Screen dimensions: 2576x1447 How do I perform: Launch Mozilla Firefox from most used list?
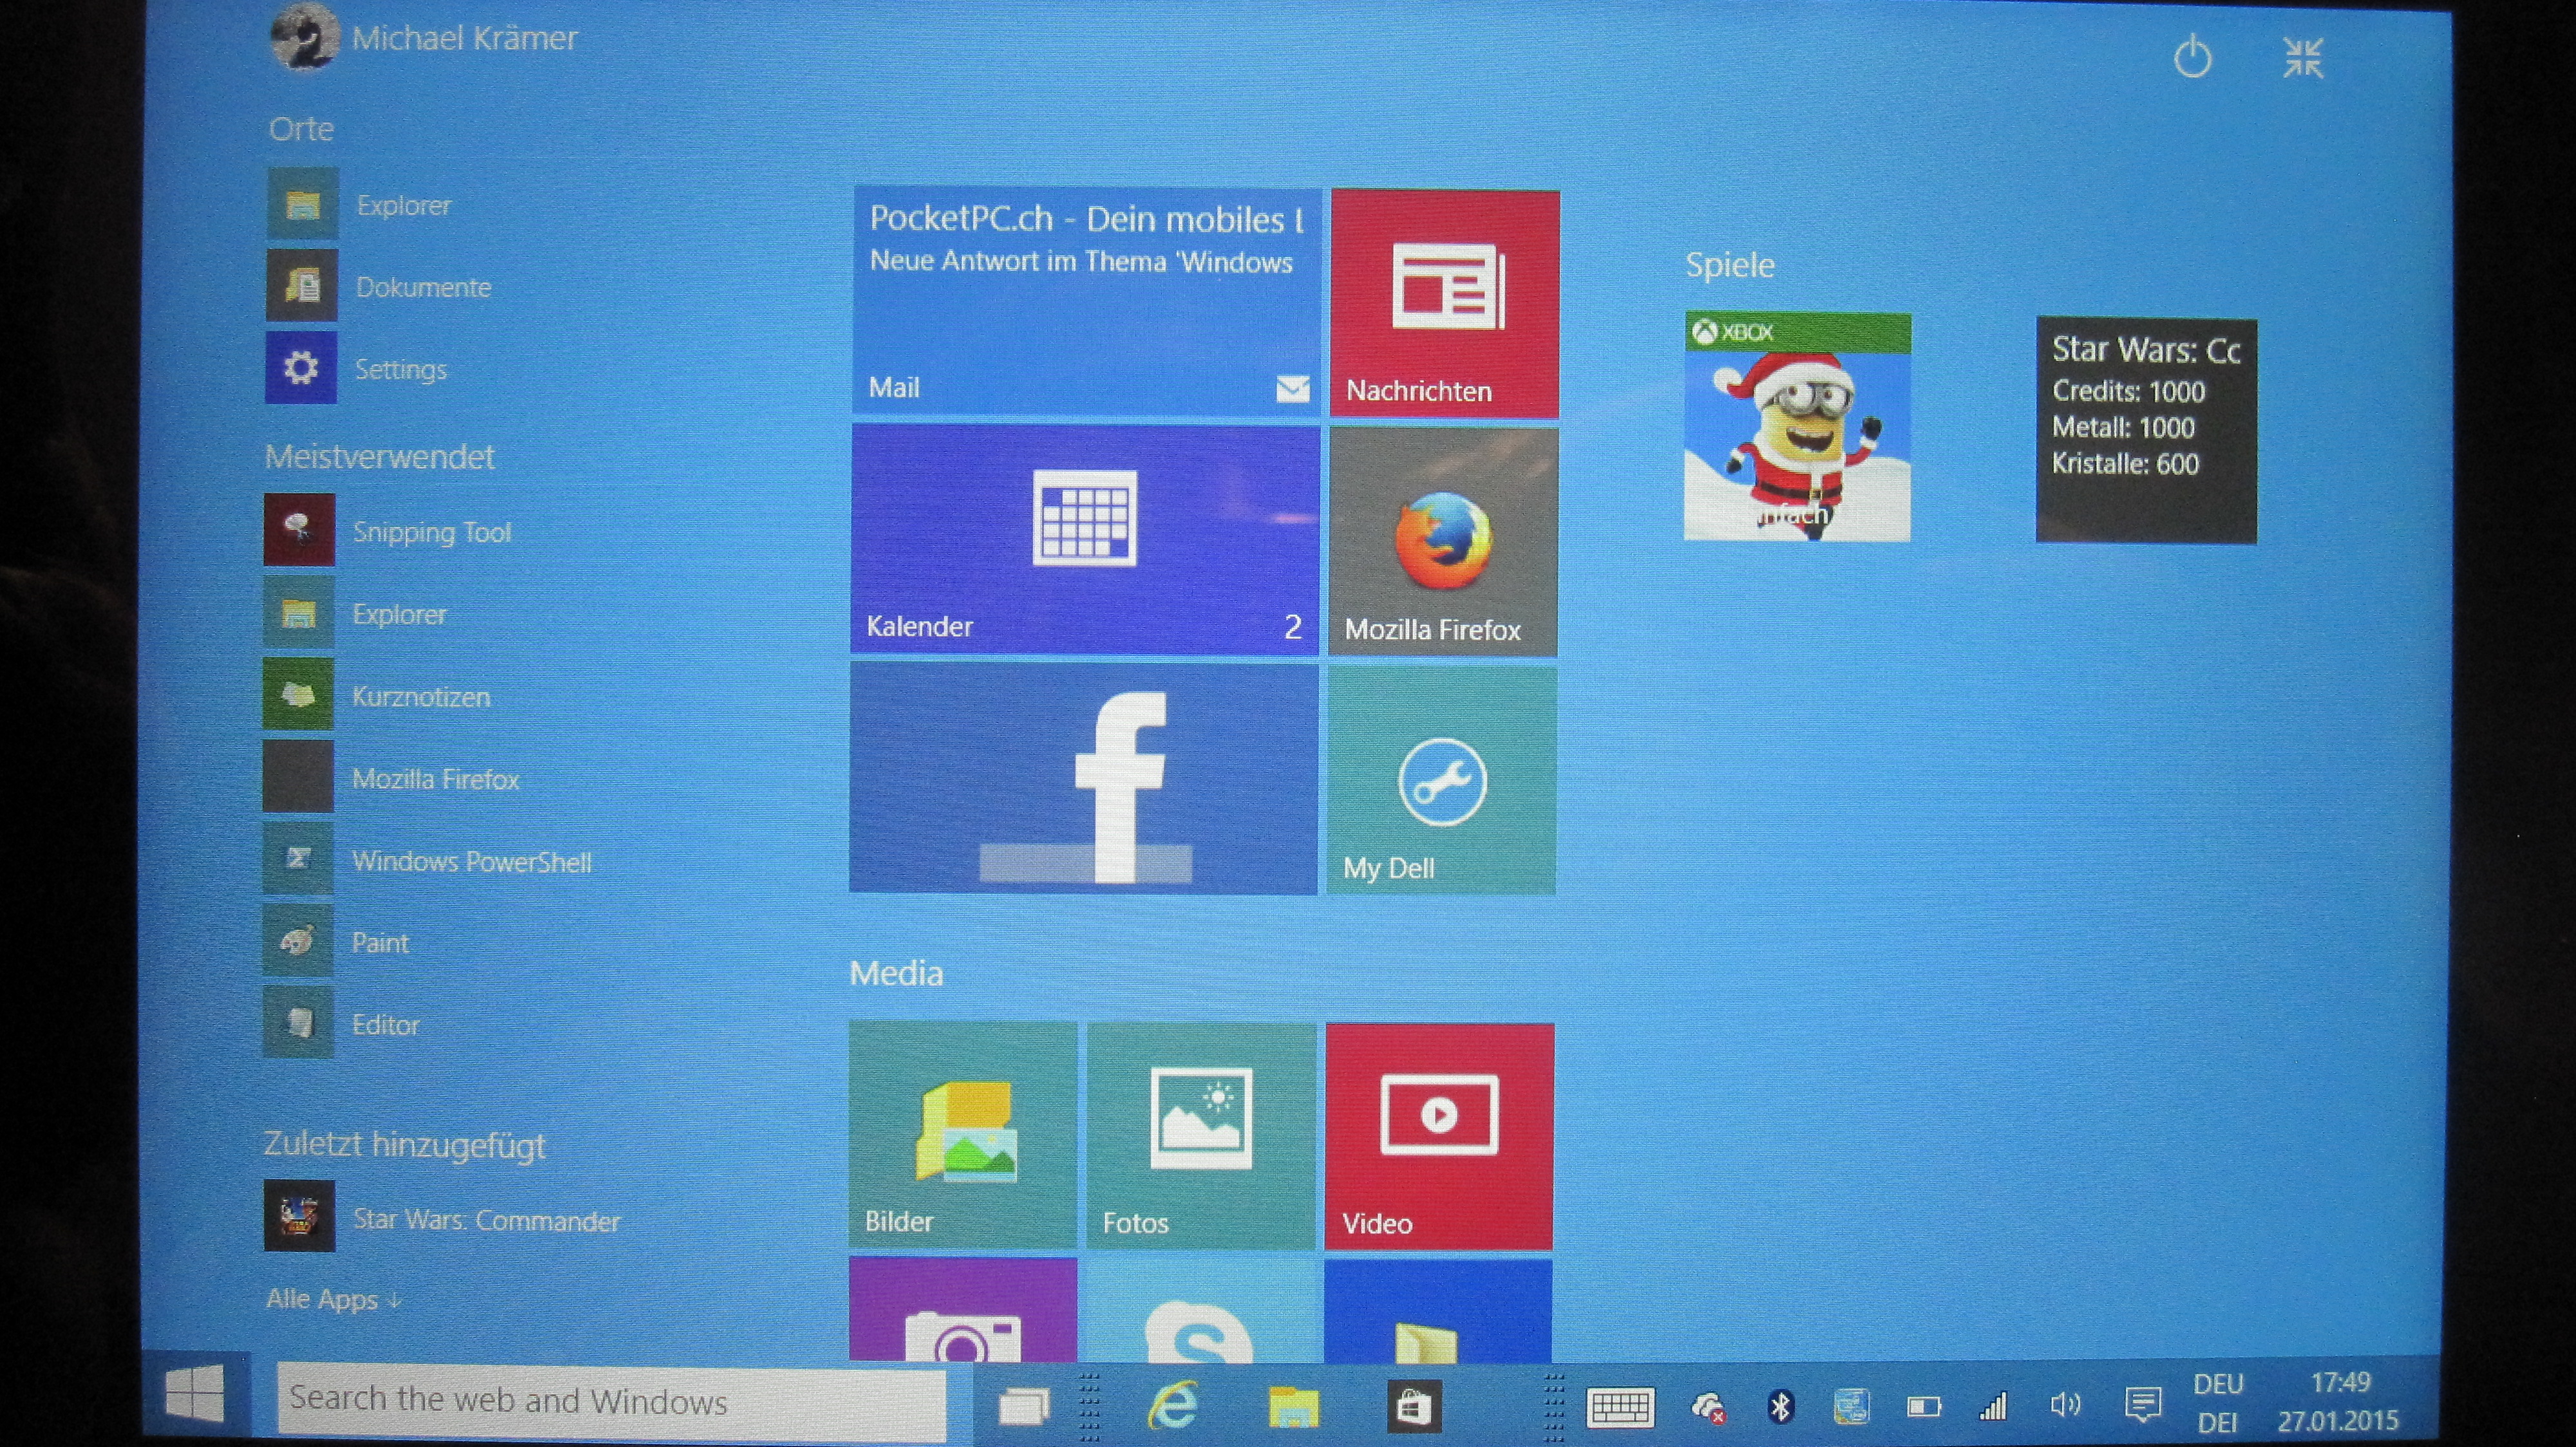(392, 778)
